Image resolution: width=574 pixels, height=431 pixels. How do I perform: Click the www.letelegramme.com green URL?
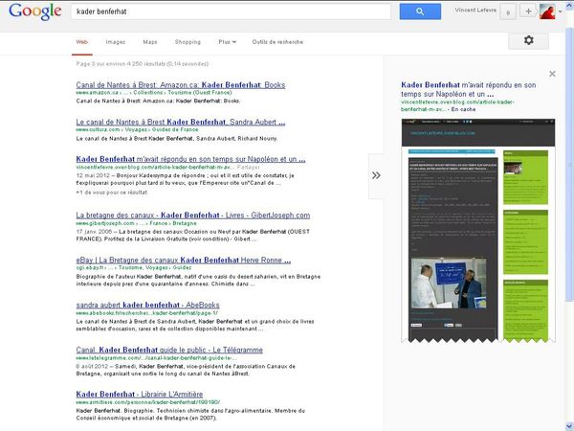click(156, 357)
